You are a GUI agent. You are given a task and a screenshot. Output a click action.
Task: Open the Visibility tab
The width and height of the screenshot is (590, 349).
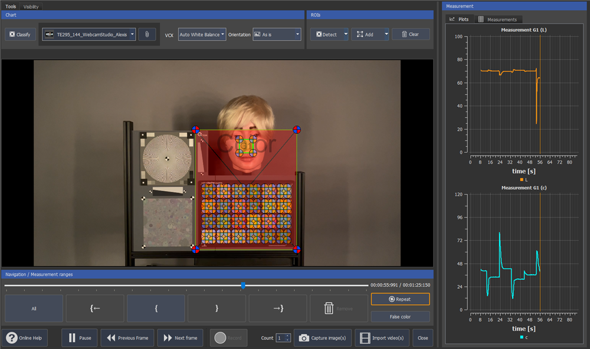(x=31, y=6)
